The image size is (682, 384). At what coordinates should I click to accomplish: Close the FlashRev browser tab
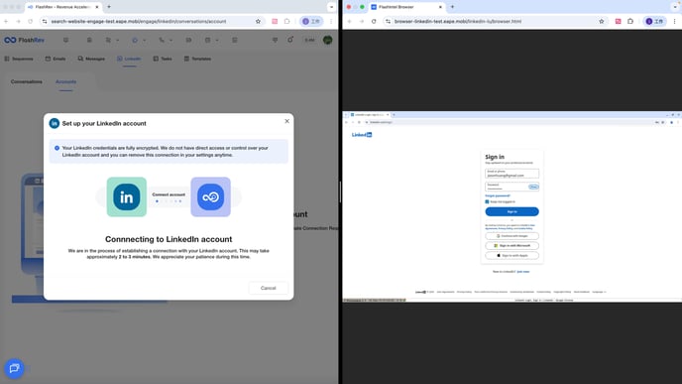[97, 7]
